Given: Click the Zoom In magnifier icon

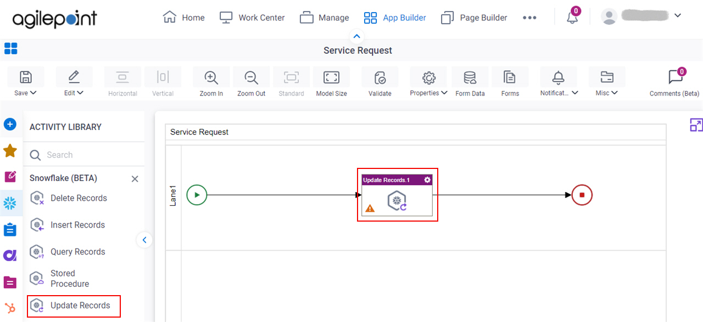Looking at the screenshot, I should pos(211,77).
